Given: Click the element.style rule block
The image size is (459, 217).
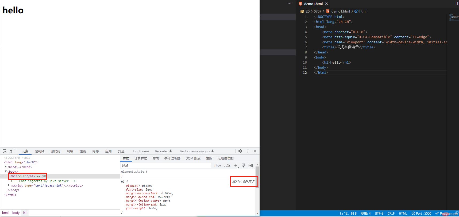Looking at the screenshot, I should (188, 174).
